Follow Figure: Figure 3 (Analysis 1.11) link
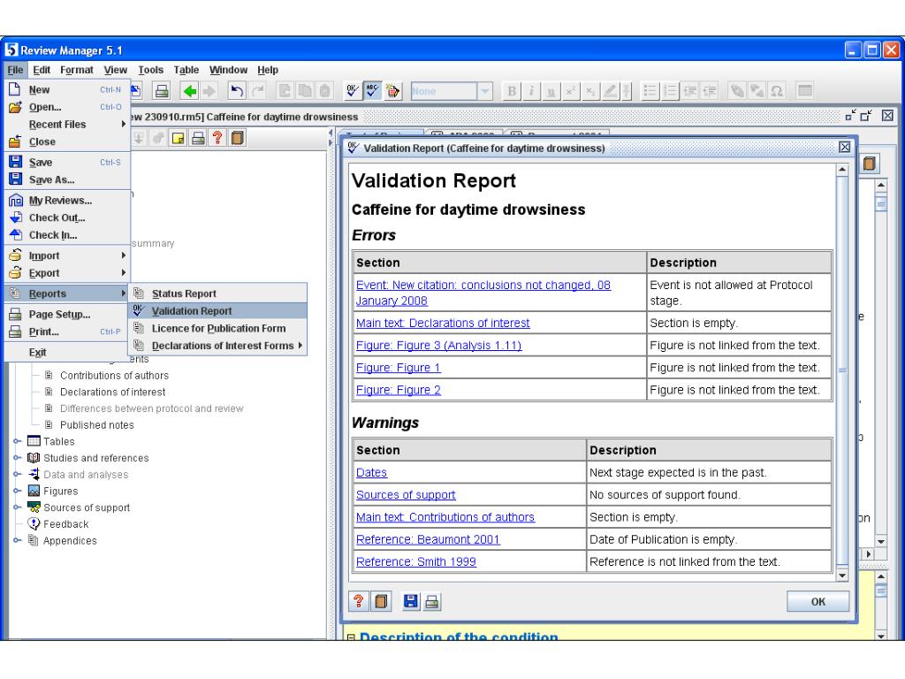Viewport: 905px width, 679px height. (438, 346)
